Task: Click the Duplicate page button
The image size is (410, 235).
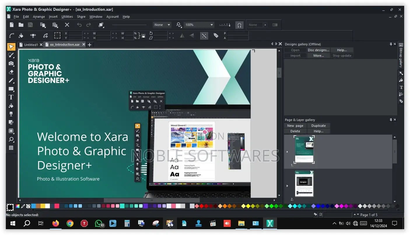Action: tap(318, 126)
